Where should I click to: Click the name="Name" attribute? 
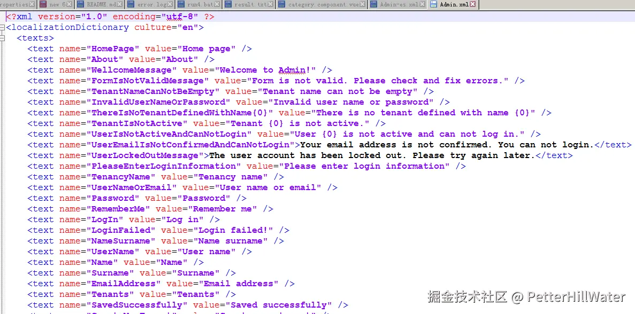point(89,262)
